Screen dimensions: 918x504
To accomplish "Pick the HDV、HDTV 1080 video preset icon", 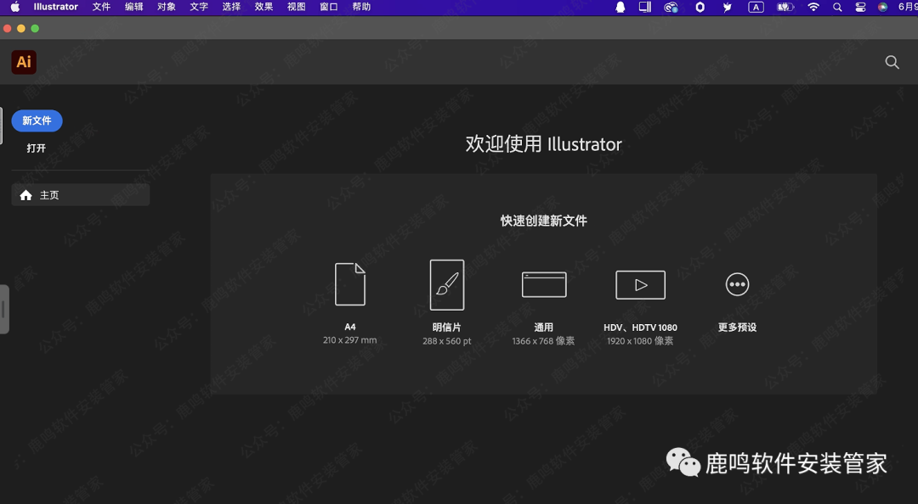I will (x=640, y=284).
